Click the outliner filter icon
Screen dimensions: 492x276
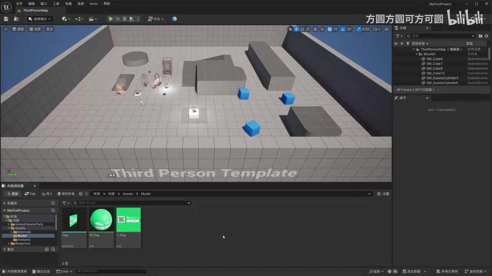pos(399,36)
